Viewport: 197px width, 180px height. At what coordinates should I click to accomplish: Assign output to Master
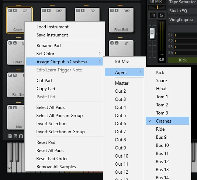pos(124,83)
